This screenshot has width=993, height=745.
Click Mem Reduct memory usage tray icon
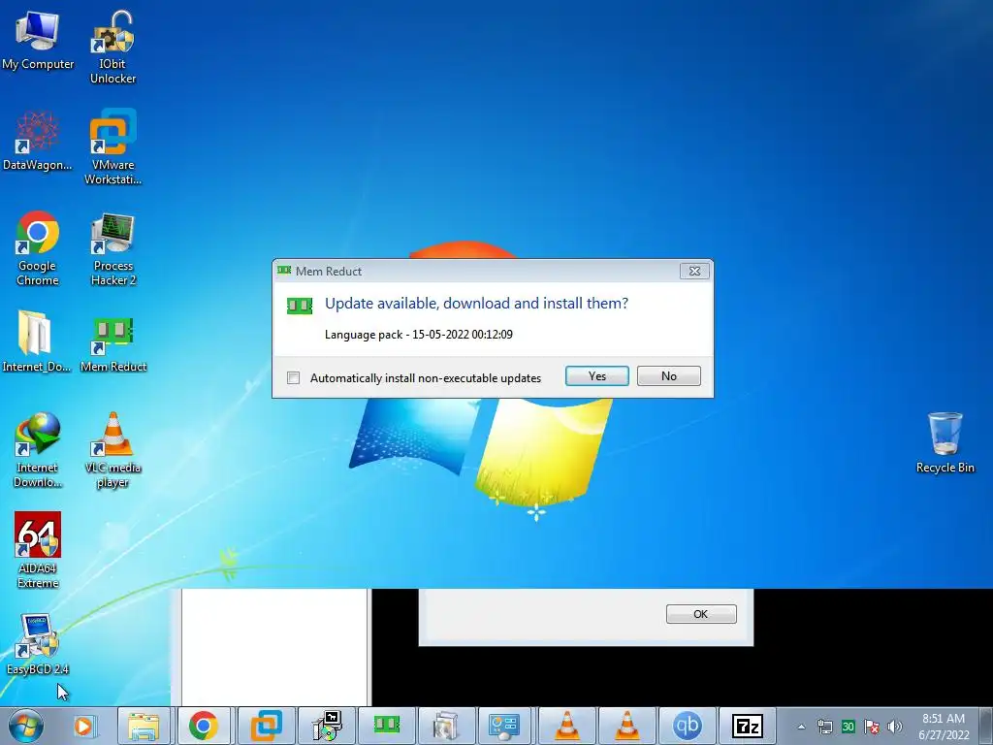click(848, 727)
